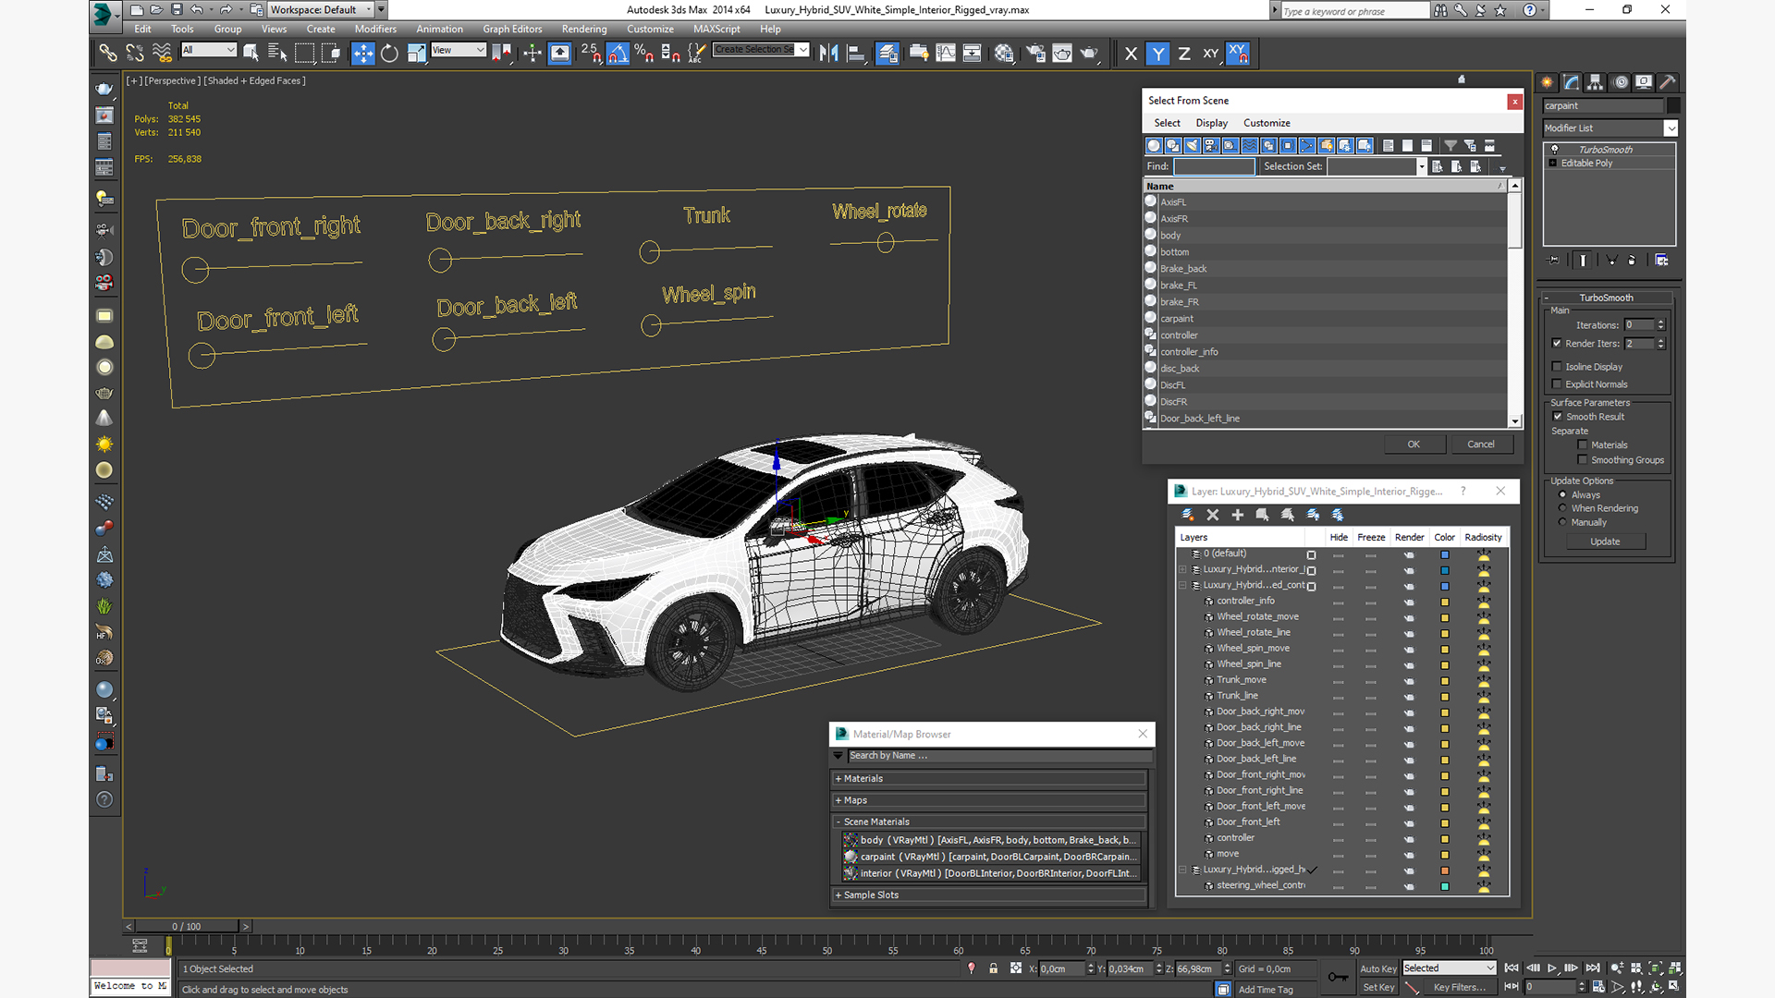The width and height of the screenshot is (1775, 998).
Task: Enable Isoline Display checkbox
Action: [x=1558, y=367]
